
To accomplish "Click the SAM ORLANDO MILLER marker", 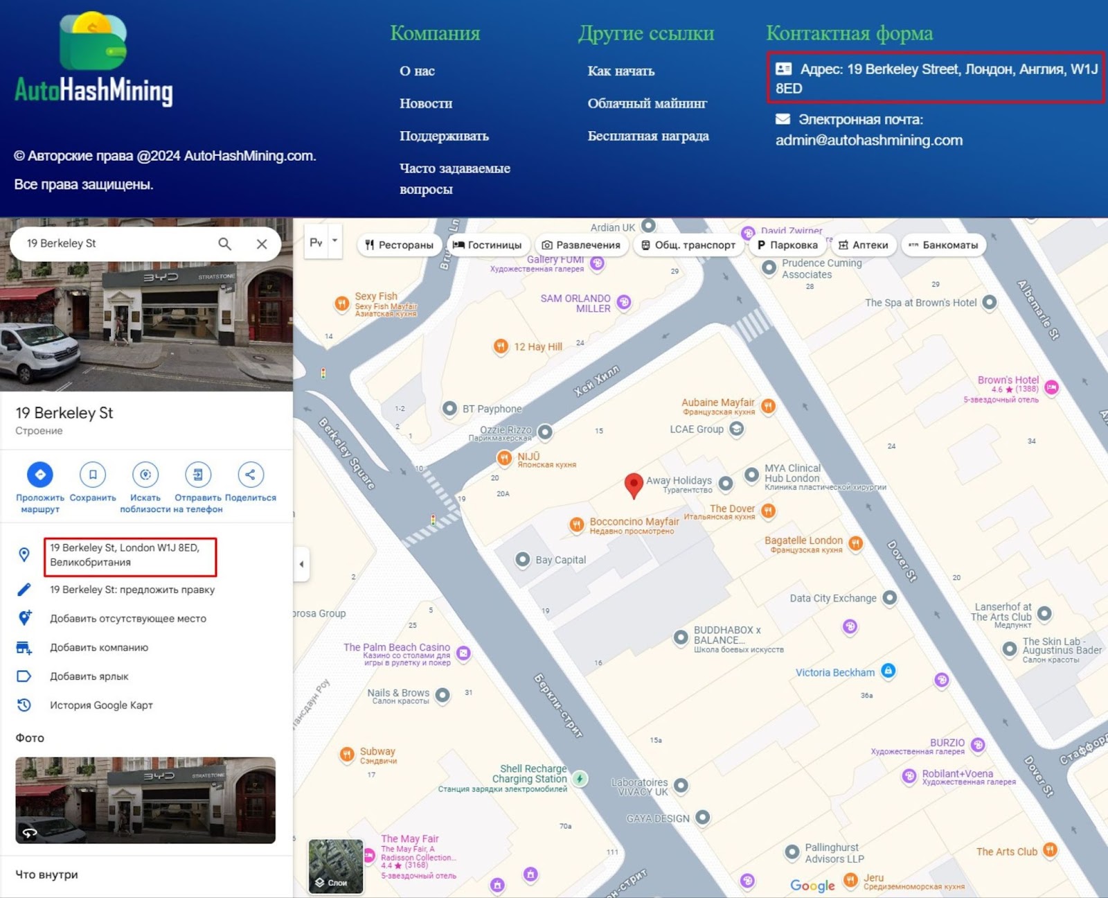I will tap(623, 302).
